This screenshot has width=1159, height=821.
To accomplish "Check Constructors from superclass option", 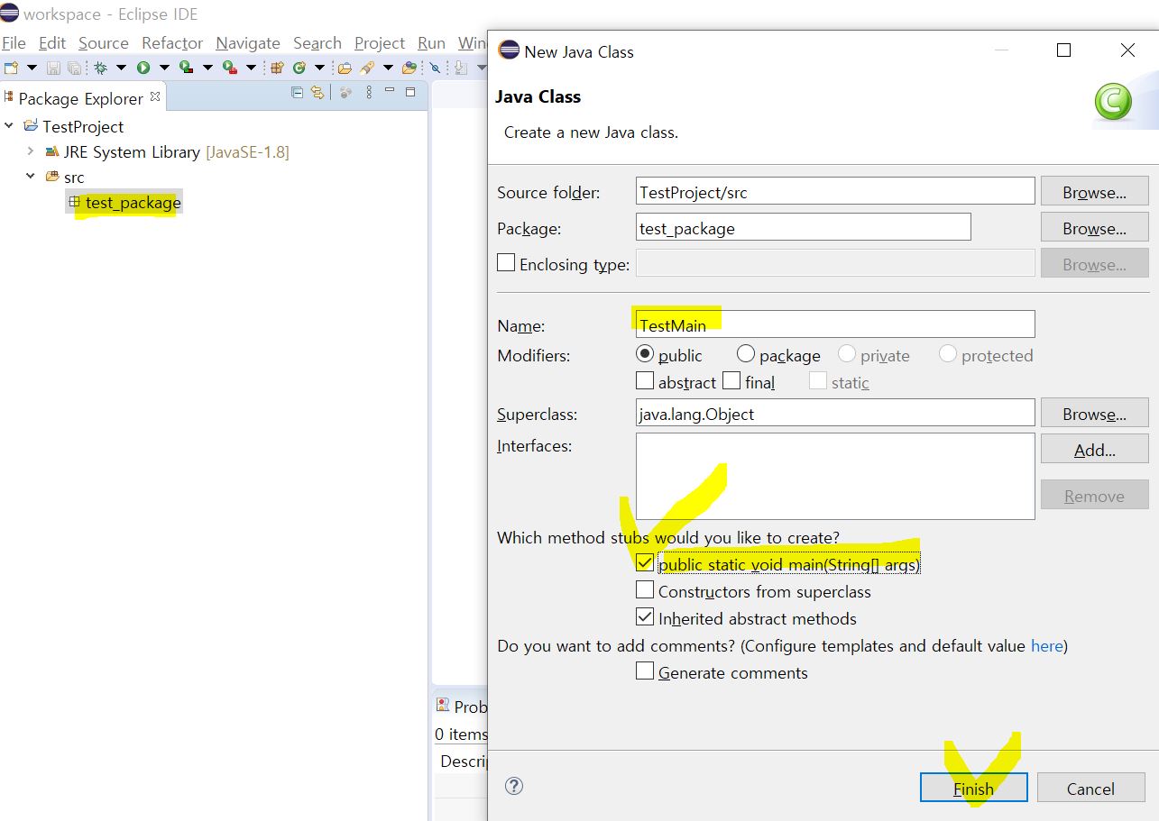I will 645,590.
